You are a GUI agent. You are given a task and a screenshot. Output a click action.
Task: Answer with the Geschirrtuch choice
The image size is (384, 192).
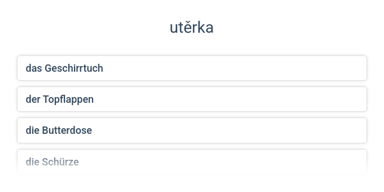pyautogui.click(x=192, y=68)
